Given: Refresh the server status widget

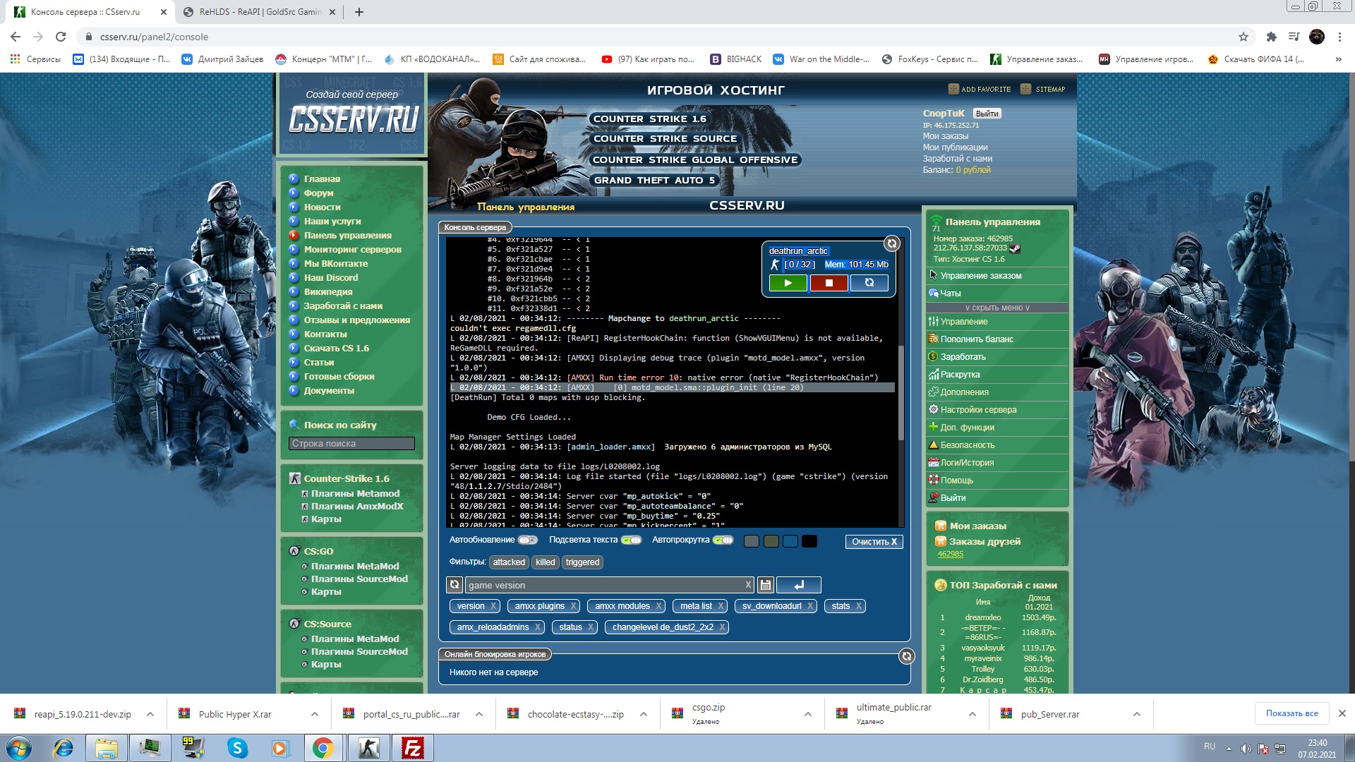Looking at the screenshot, I should [x=892, y=243].
